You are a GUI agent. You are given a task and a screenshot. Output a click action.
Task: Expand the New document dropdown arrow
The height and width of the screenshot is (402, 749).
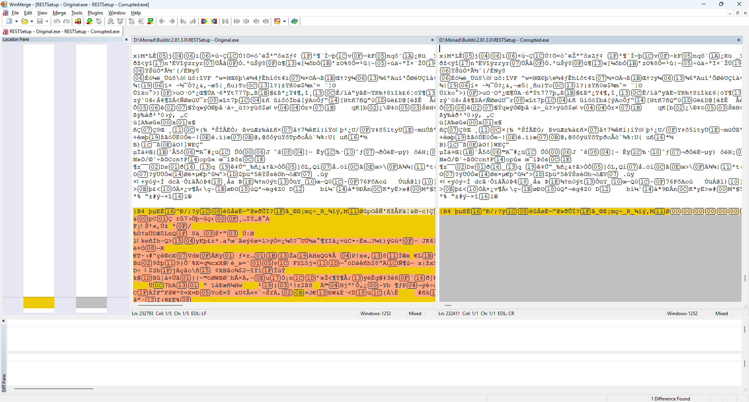click(x=16, y=21)
